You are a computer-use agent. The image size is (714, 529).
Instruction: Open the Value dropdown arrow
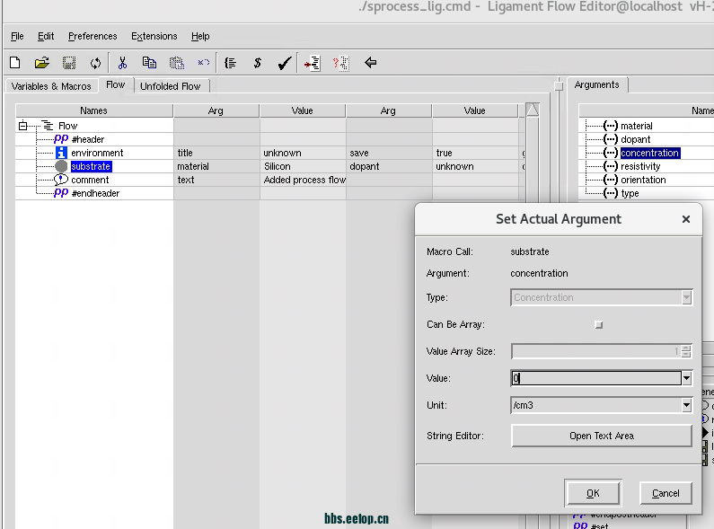[x=686, y=378]
